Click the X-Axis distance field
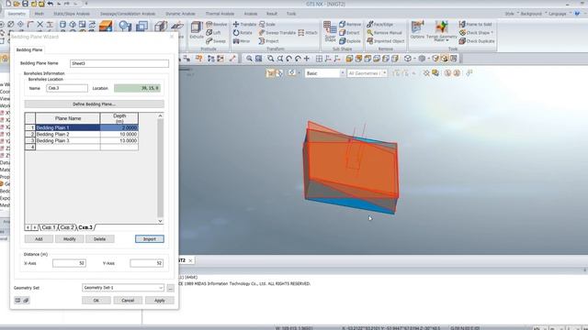This screenshot has height=330, width=588. coord(70,263)
